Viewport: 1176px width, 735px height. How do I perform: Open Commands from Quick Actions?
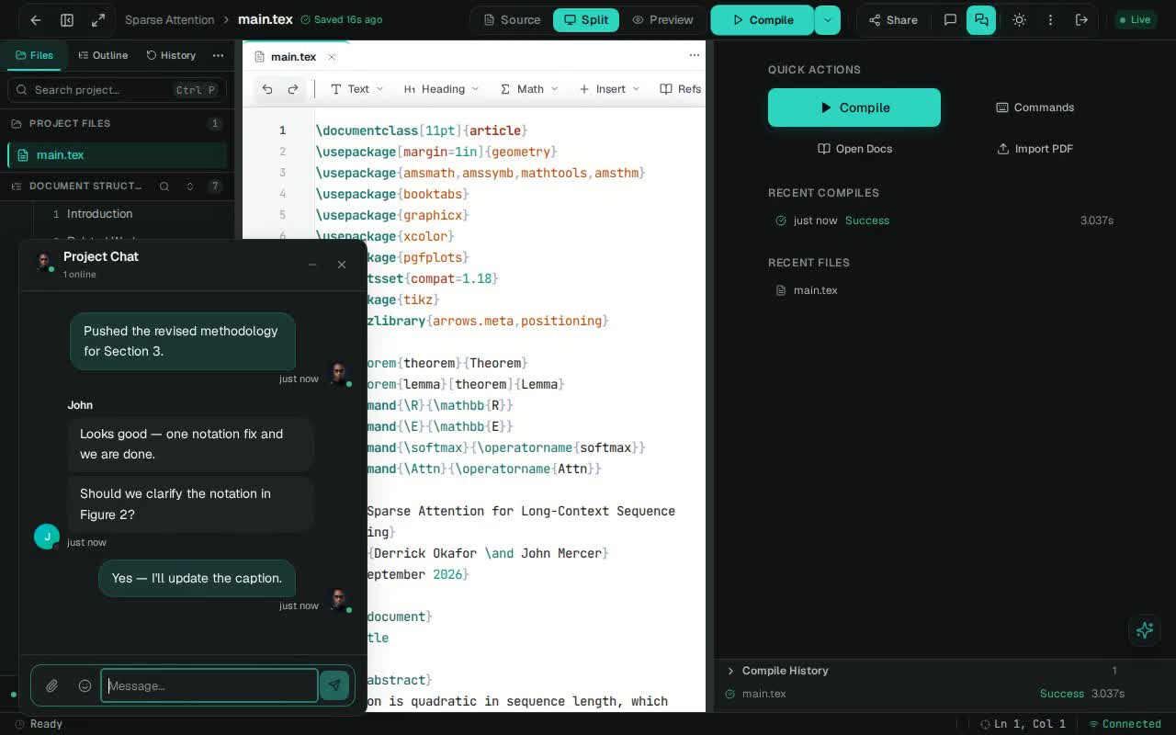(1035, 107)
